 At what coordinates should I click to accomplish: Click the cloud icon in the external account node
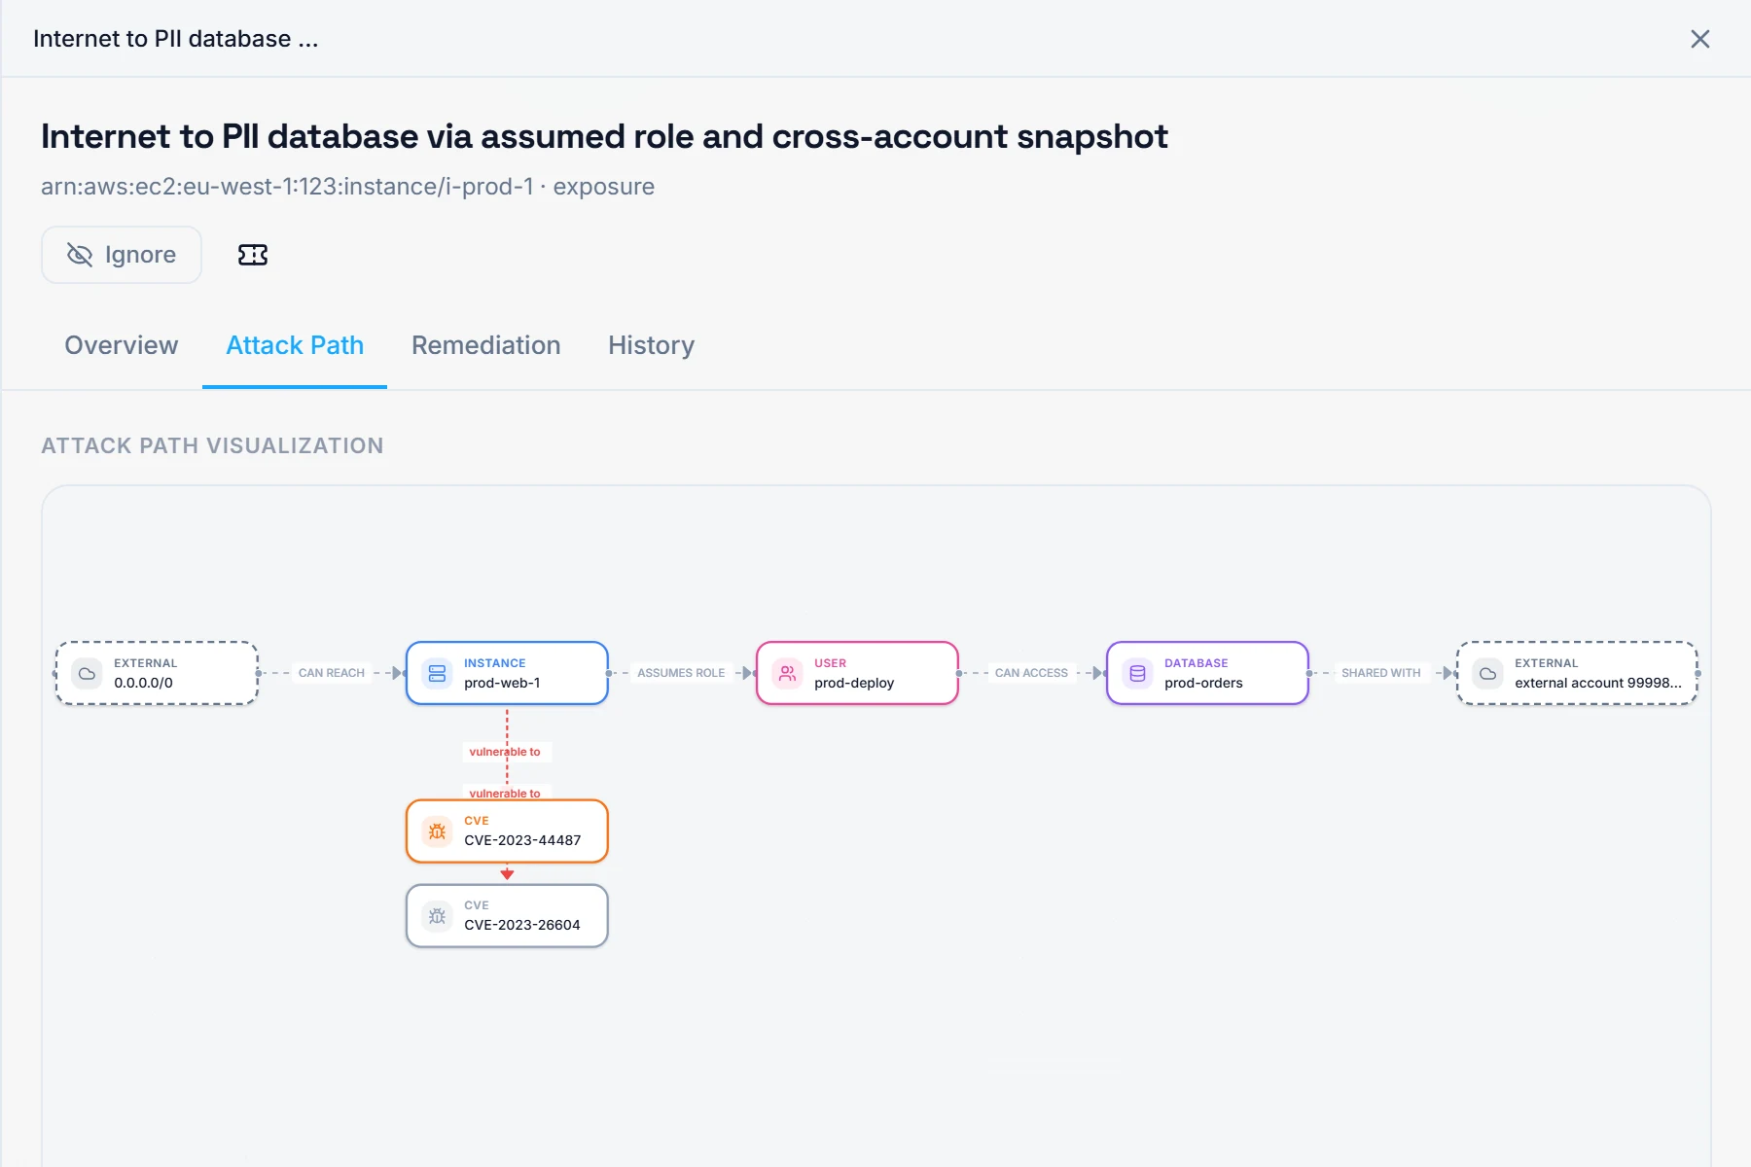[x=1488, y=673]
